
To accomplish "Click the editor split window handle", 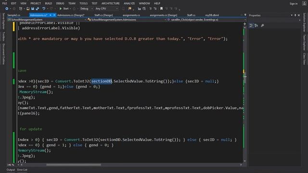I will coord(245,24).
